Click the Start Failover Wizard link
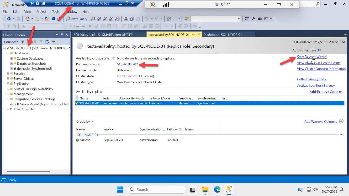The width and height of the screenshot is (349, 196). point(312,57)
